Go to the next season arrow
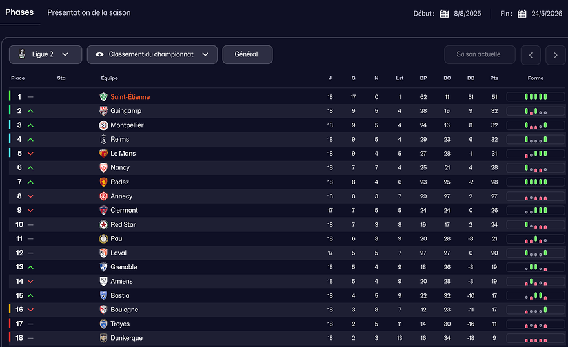 (555, 55)
